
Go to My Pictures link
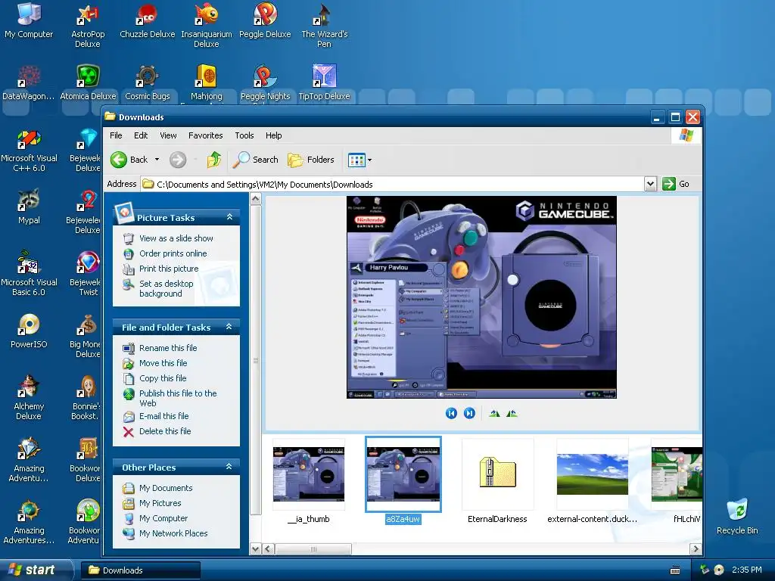click(x=160, y=503)
